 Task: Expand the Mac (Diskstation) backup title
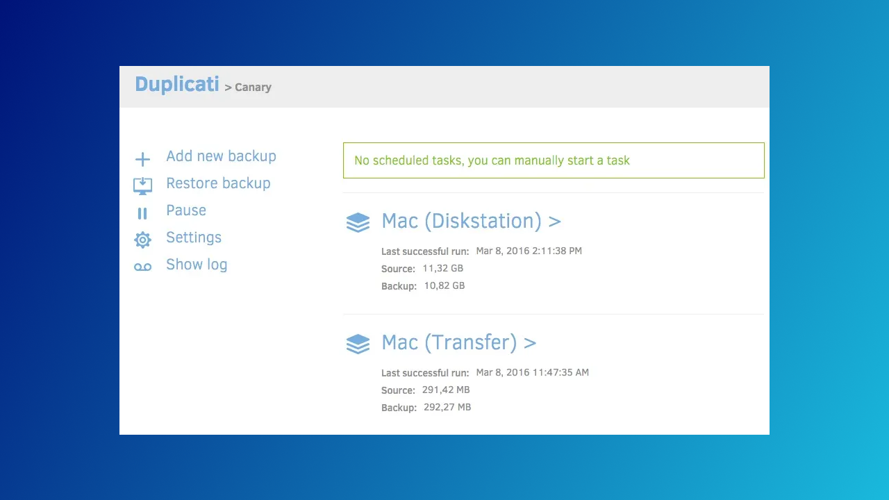click(x=471, y=222)
